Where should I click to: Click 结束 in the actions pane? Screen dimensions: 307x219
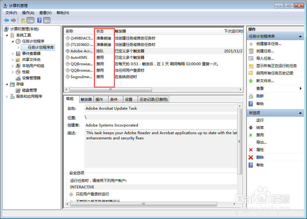click(260, 128)
